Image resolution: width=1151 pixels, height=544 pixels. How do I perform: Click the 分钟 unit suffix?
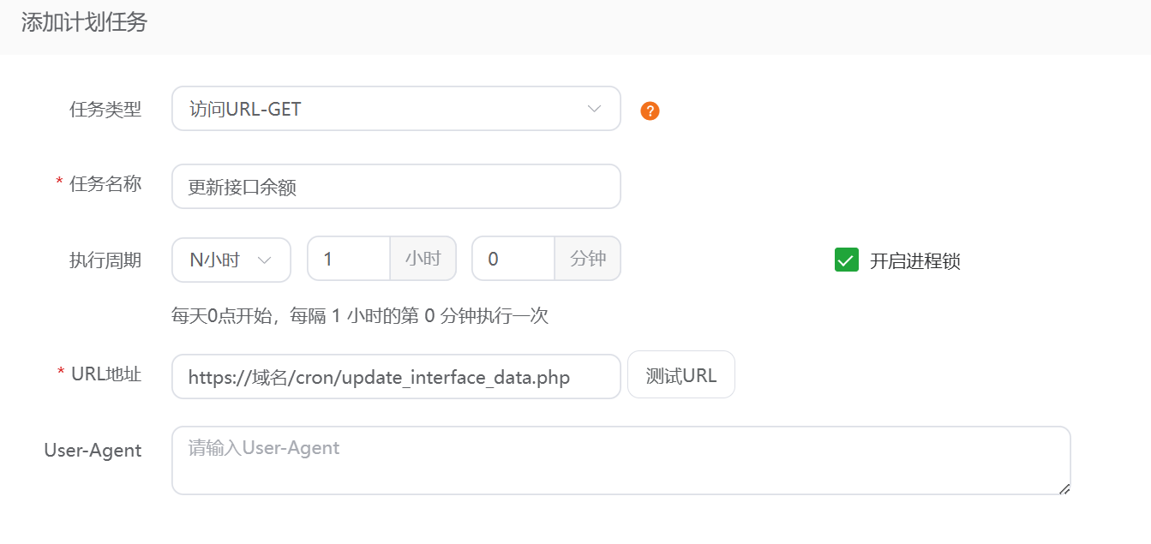tap(588, 260)
